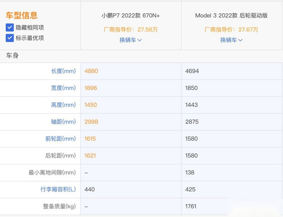Click Model 3 2022款 后轮驱动版 title
The width and height of the screenshot is (283, 217).
(x=232, y=16)
